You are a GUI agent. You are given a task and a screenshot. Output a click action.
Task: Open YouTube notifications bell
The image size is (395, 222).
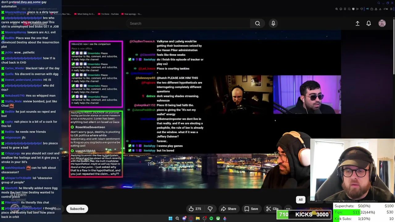[368, 23]
